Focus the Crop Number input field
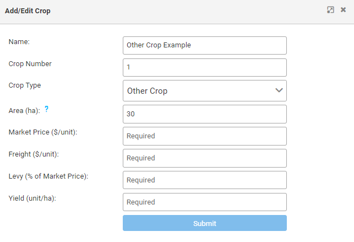Image resolution: width=354 pixels, height=242 pixels. [x=205, y=67]
